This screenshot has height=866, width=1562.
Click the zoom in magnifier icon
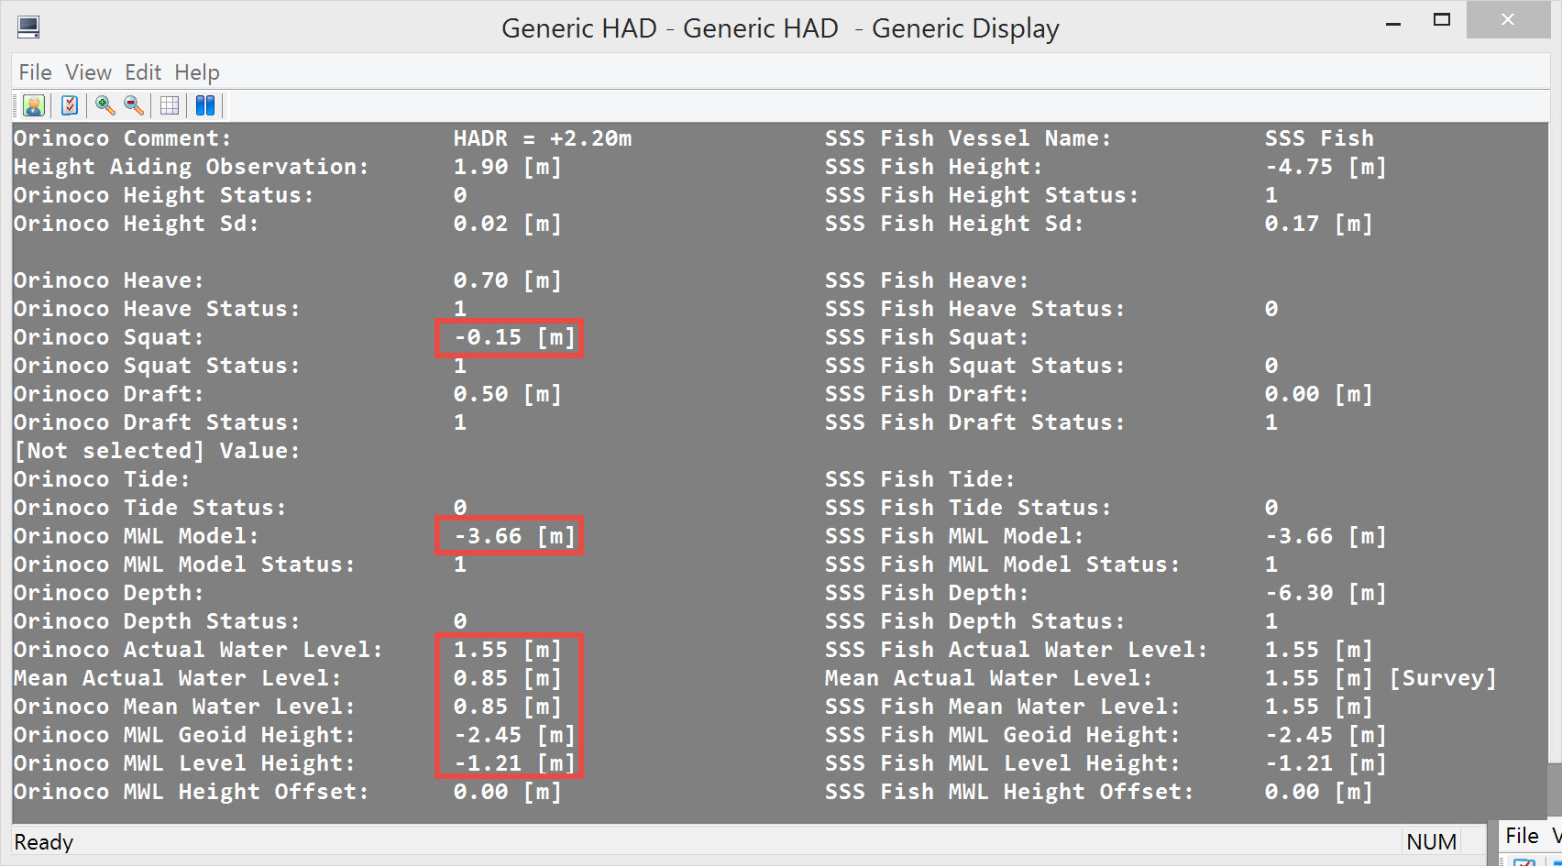pos(105,105)
